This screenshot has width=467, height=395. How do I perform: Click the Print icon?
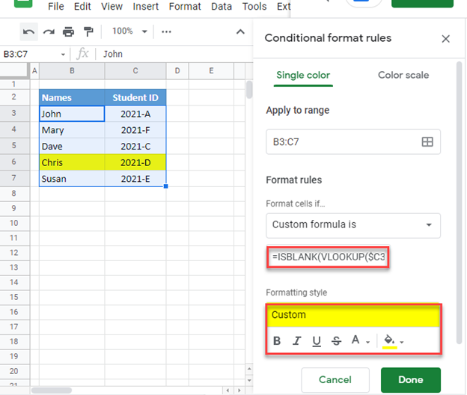[x=69, y=31]
